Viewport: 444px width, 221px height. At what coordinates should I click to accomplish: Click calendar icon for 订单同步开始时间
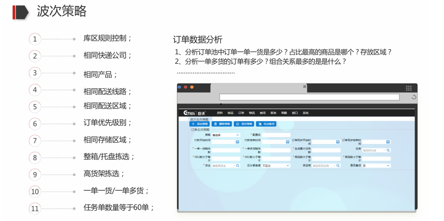click(x=338, y=142)
